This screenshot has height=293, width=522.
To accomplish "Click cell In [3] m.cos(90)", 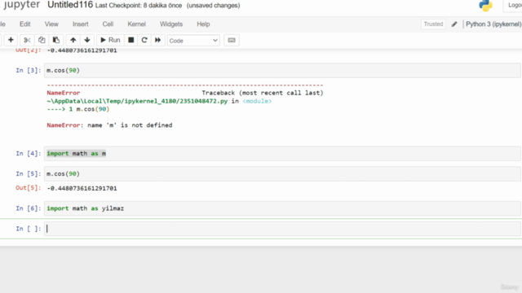I will 282,71.
